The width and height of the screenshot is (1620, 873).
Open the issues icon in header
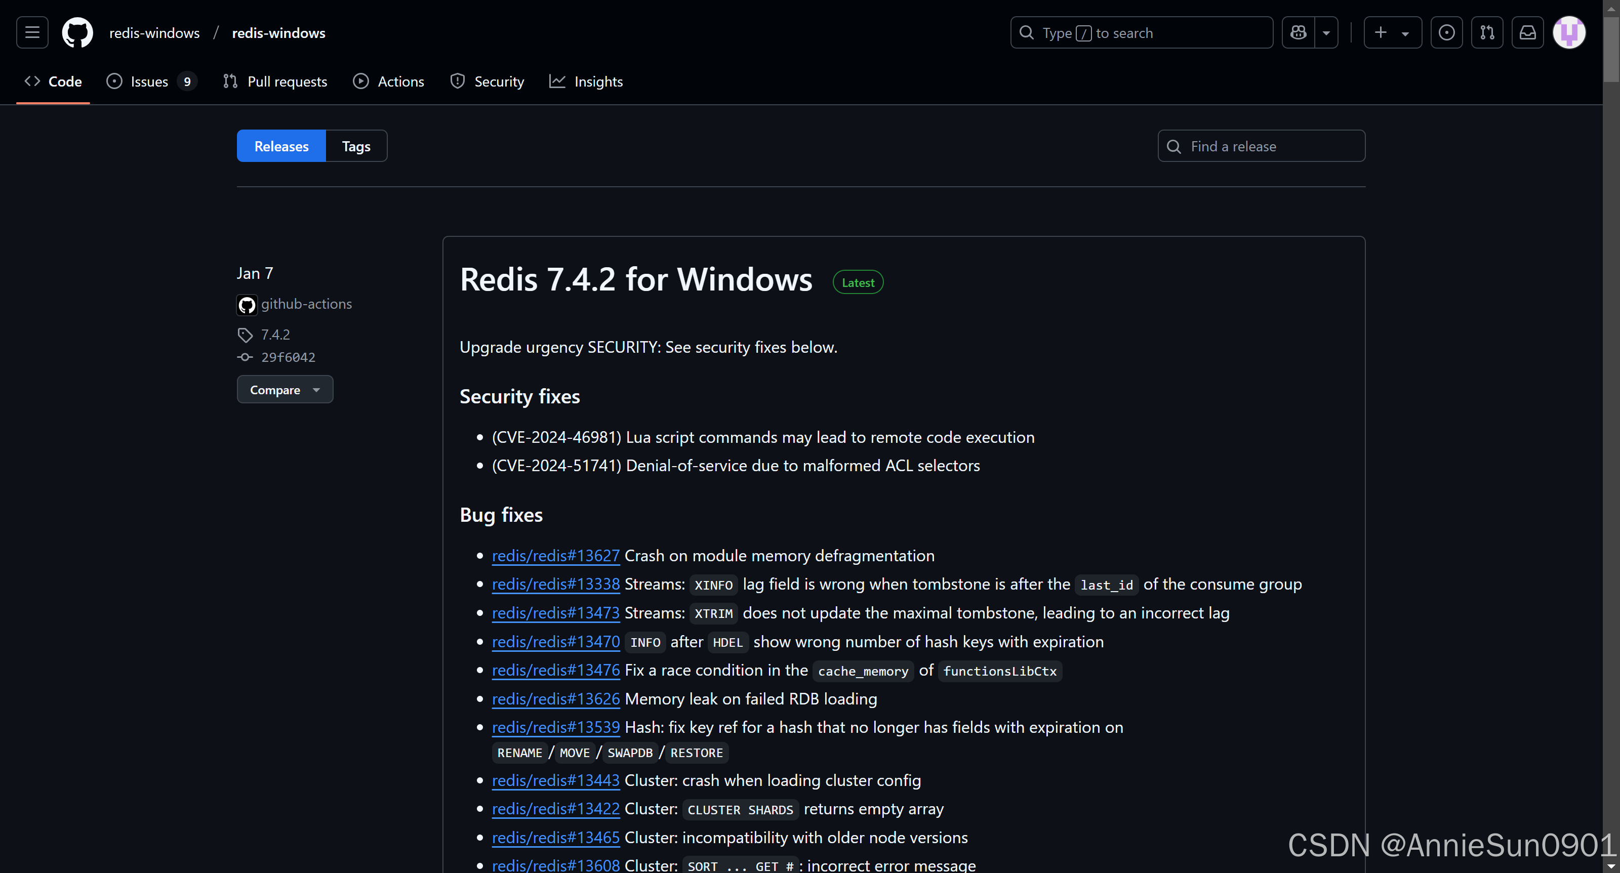[1446, 33]
